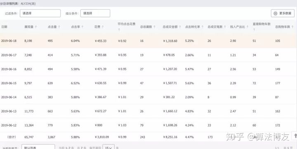
Task: Click transaction amount ¥1,207.20
Action: pyautogui.click(x=170, y=69)
